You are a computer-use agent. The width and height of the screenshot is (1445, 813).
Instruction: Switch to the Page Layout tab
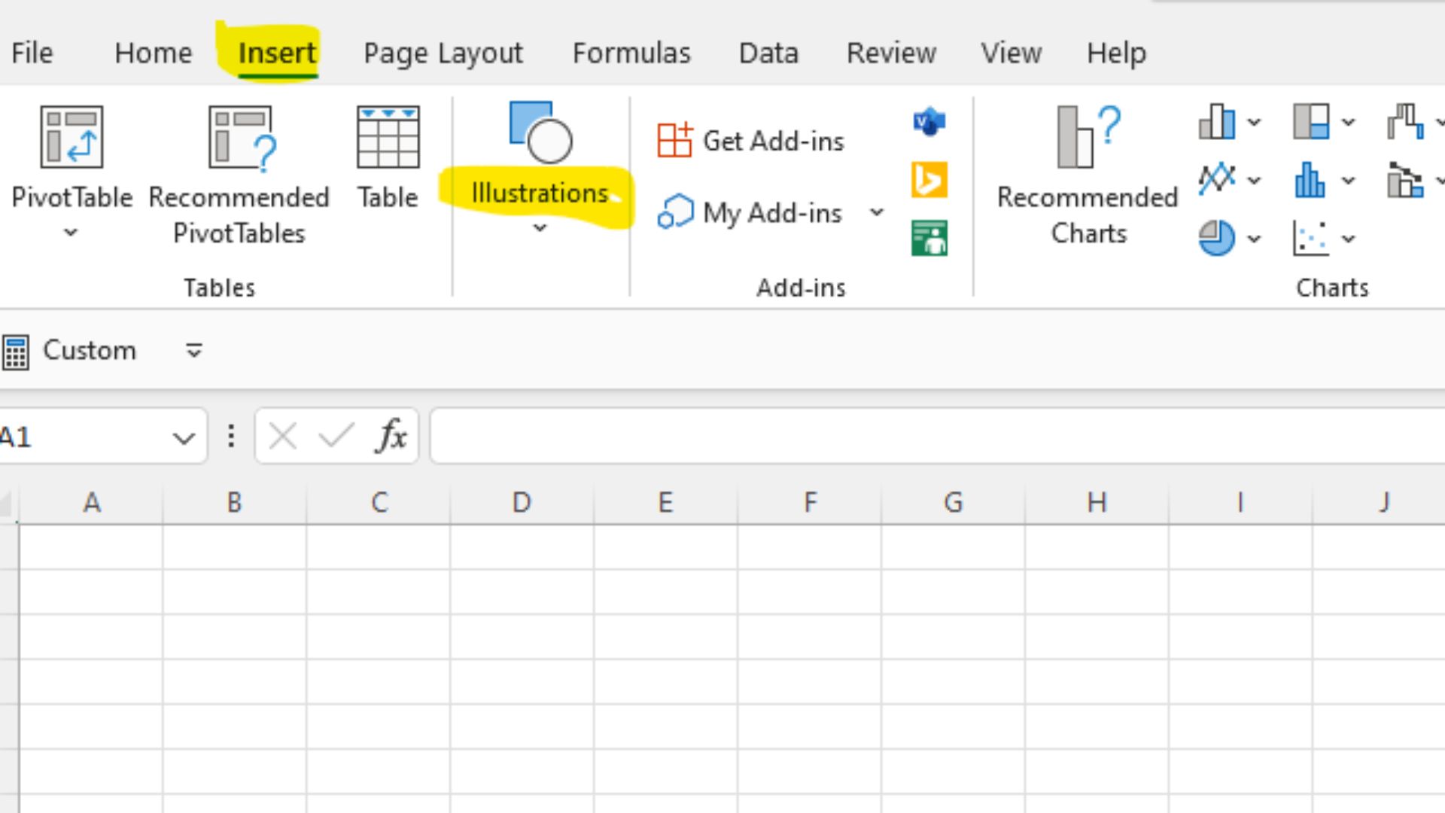click(x=443, y=53)
